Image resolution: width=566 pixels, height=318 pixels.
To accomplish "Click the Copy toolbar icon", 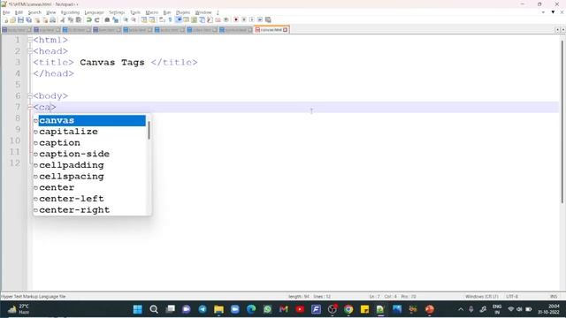I will point(71,19).
